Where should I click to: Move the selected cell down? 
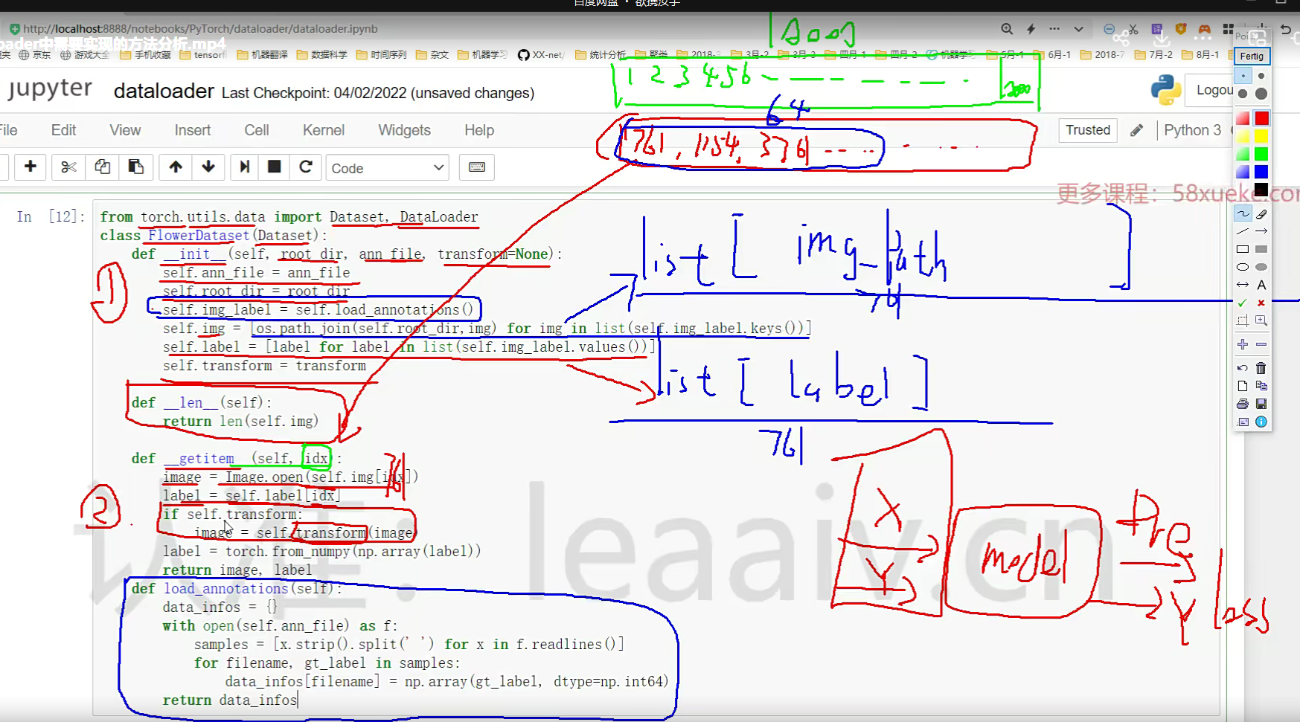click(x=208, y=167)
